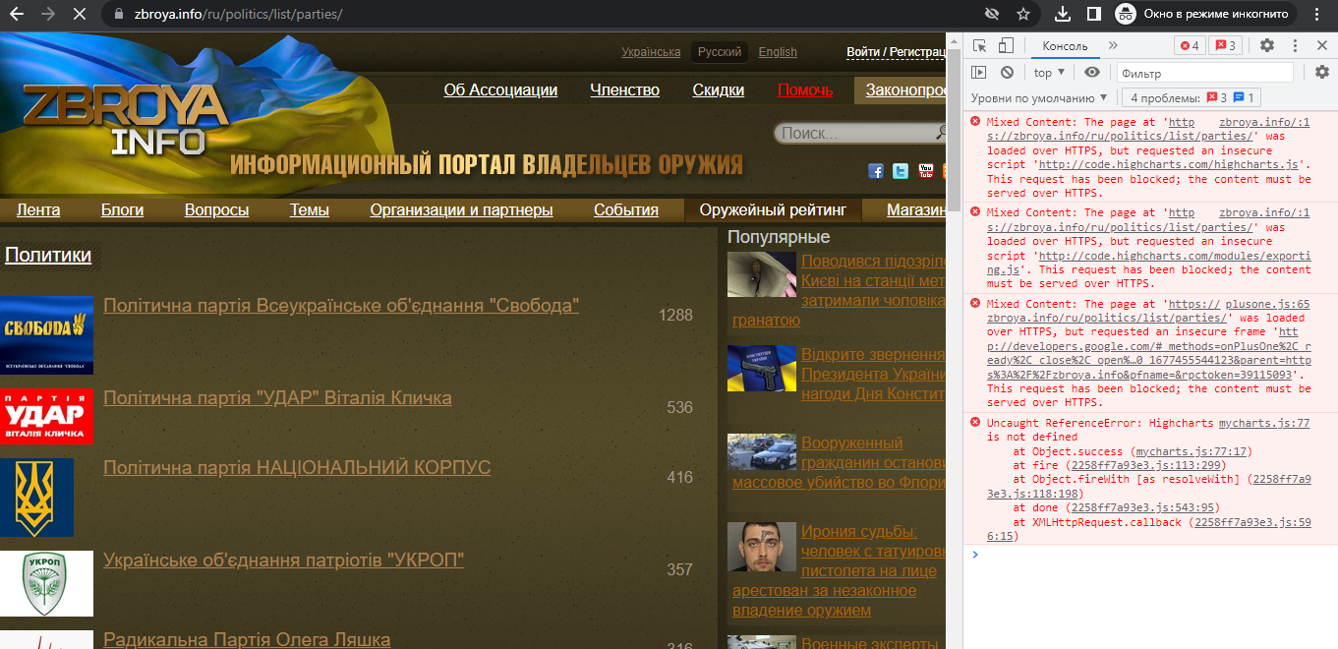The image size is (1338, 649).
Task: Open the Chrome three-dot menu
Action: (1316, 15)
